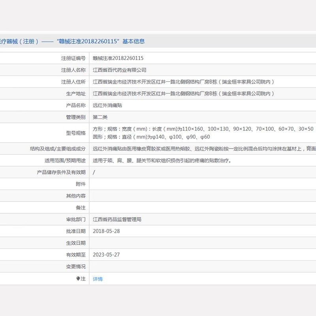316x316 pixels.
Task: Click the 适用范围/预期用途 label
Action: [x=65, y=160]
